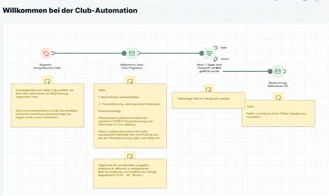Click output connector of Willkommen mail node
The width and height of the screenshot is (329, 196).
[138, 53]
